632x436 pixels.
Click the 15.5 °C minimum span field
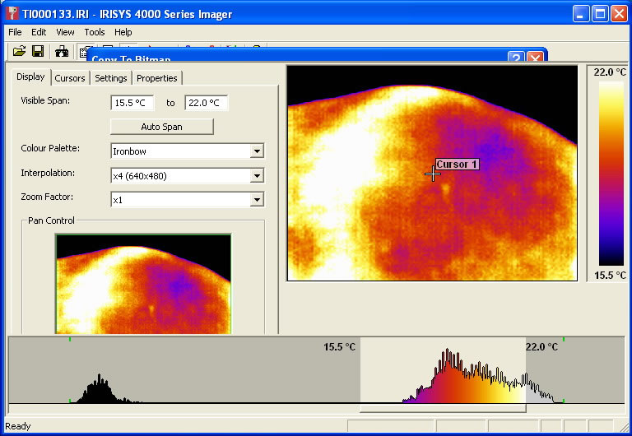click(x=132, y=103)
